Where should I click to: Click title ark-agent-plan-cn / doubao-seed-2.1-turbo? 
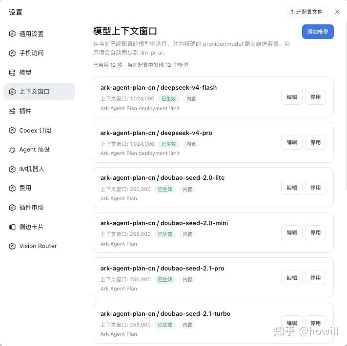click(165, 313)
